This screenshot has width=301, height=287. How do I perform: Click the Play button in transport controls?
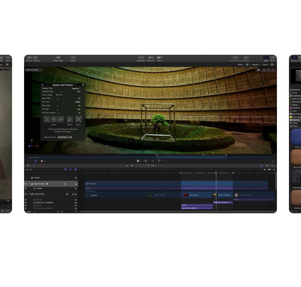click(132, 165)
